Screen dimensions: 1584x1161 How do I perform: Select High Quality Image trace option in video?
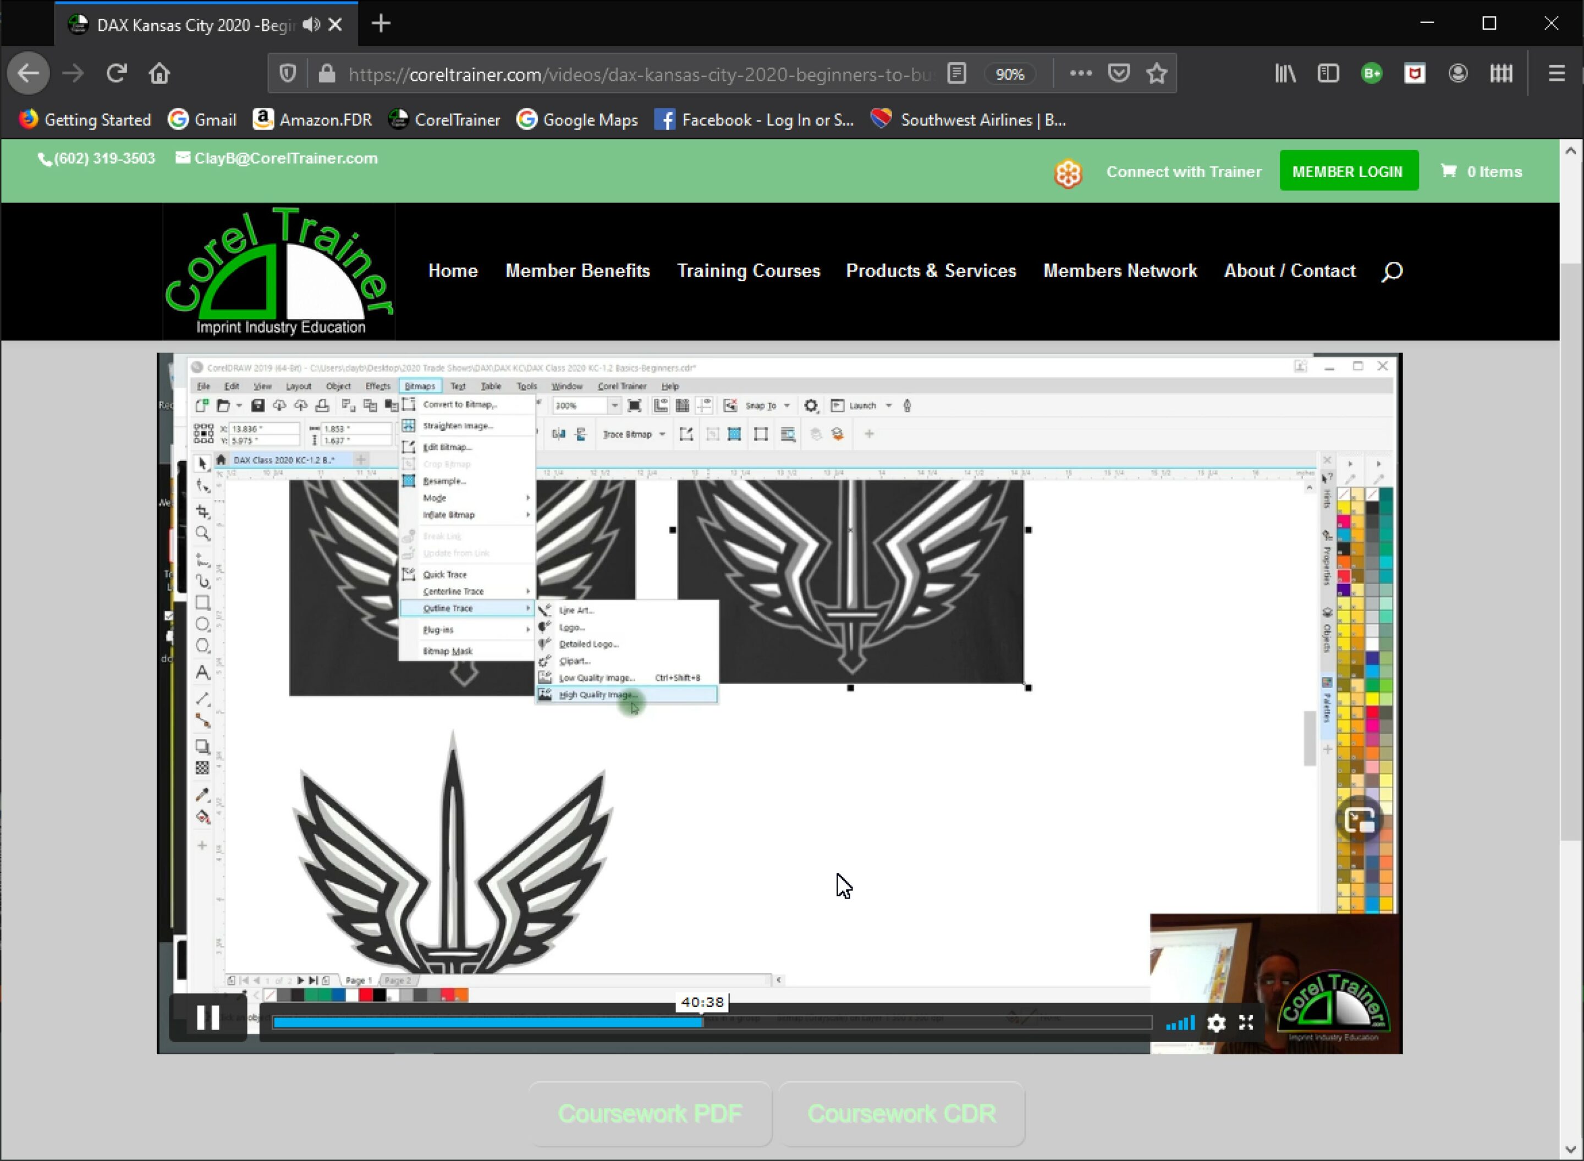[627, 695]
